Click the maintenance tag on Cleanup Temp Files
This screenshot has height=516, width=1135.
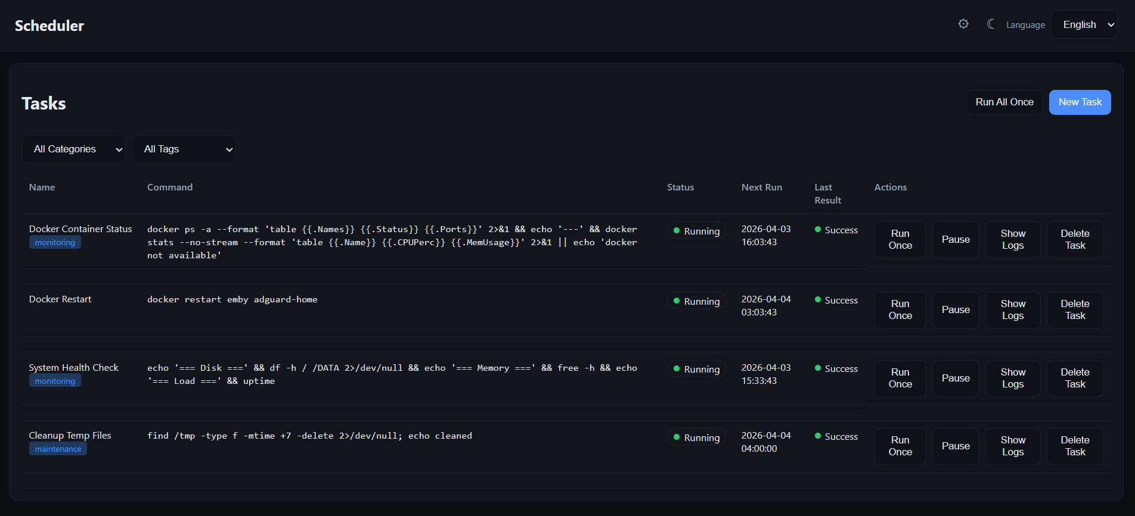click(x=58, y=449)
